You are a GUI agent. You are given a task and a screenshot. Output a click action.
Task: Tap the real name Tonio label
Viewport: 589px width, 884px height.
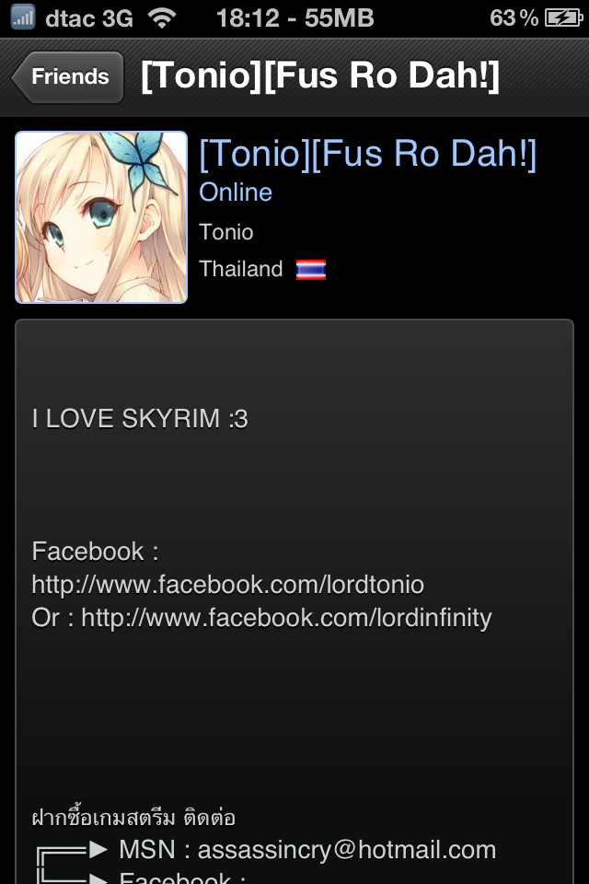point(226,232)
